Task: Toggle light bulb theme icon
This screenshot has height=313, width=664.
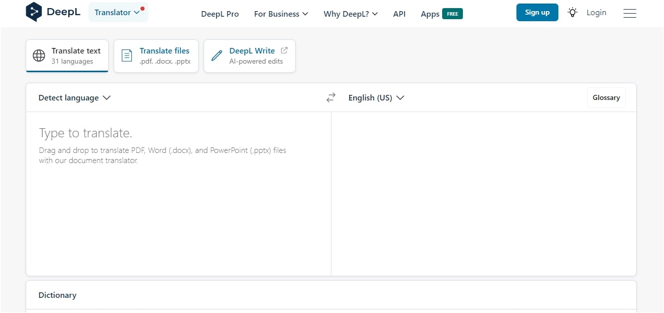Action: click(x=572, y=13)
